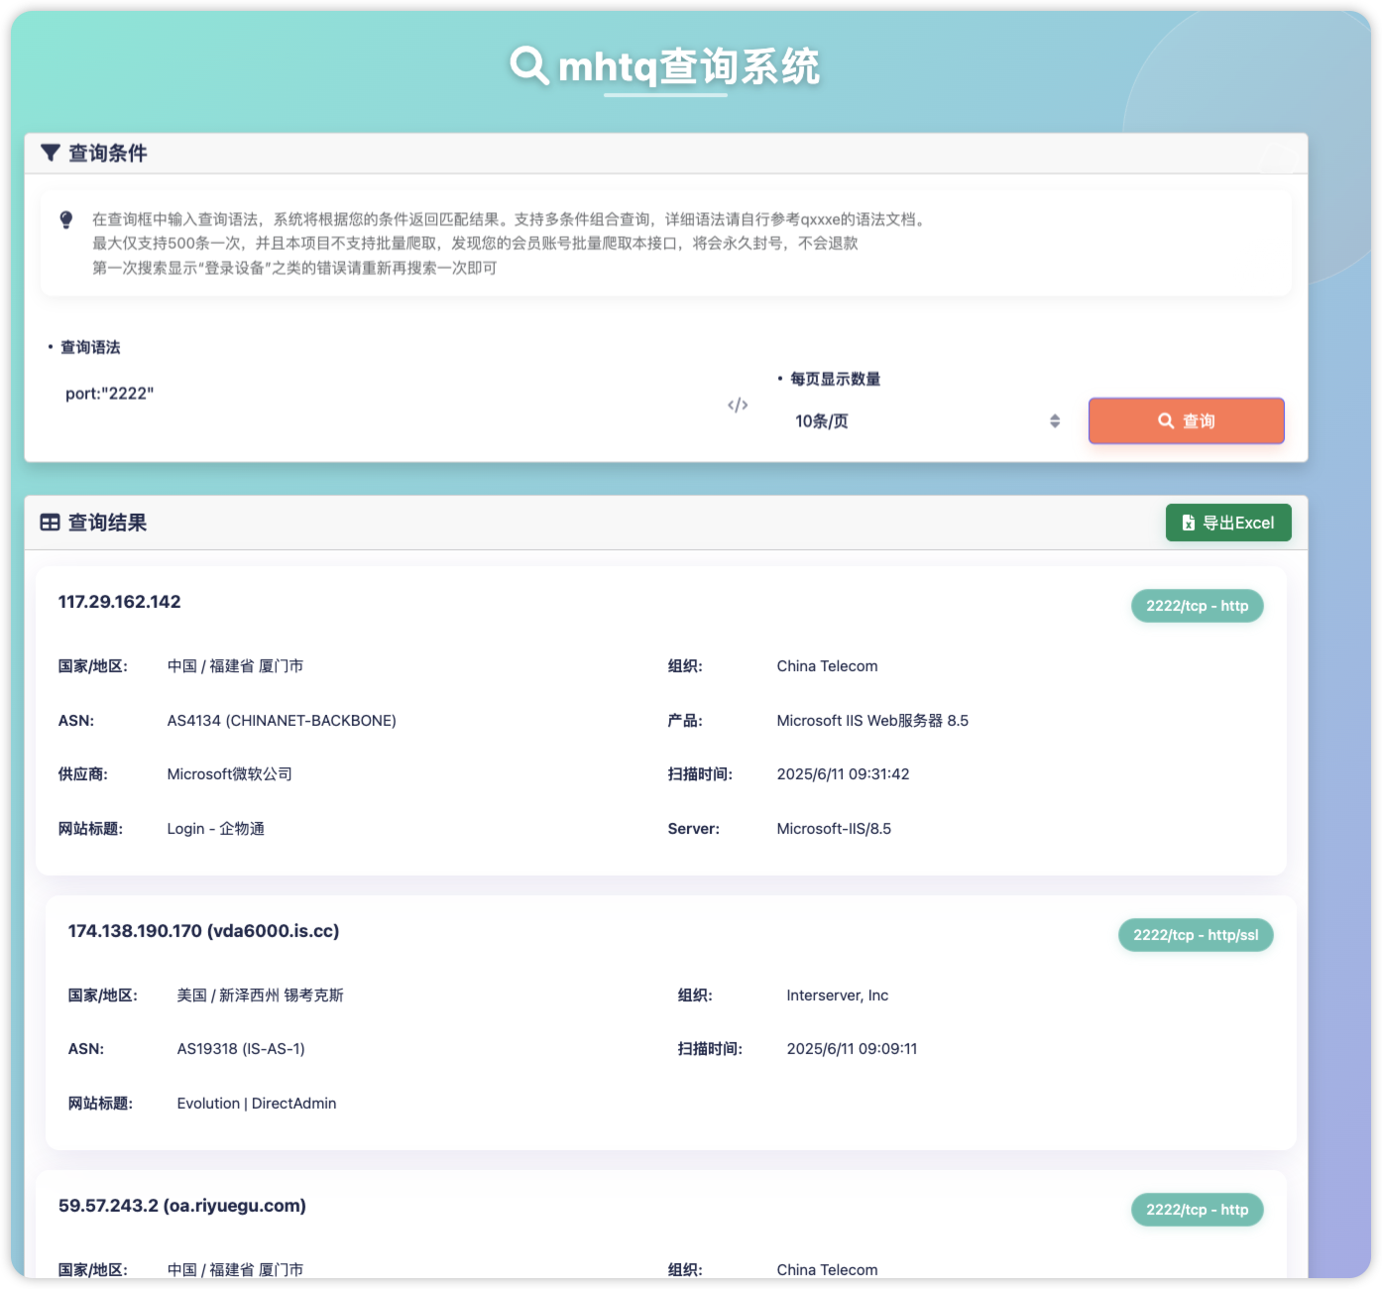Click the Interserver, Inc organization value
The width and height of the screenshot is (1382, 1289).
[x=837, y=996]
